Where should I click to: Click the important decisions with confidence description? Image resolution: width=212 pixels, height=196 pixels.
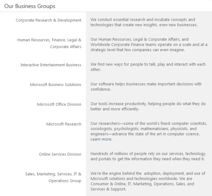tap(146, 87)
